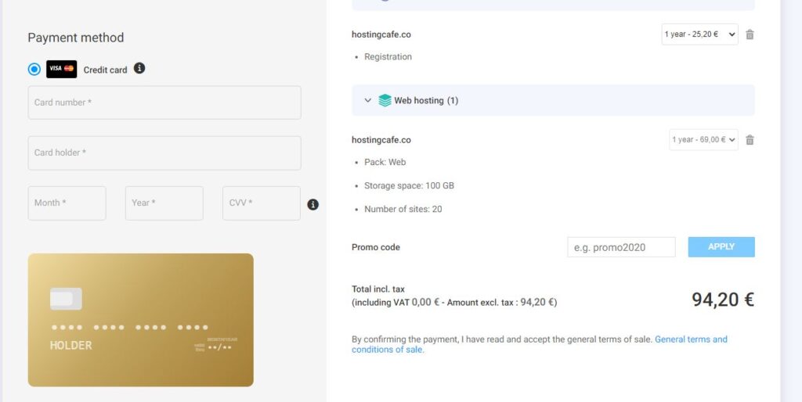The height and width of the screenshot is (402, 802).
Task: Focus the Card holder field
Action: tap(164, 153)
